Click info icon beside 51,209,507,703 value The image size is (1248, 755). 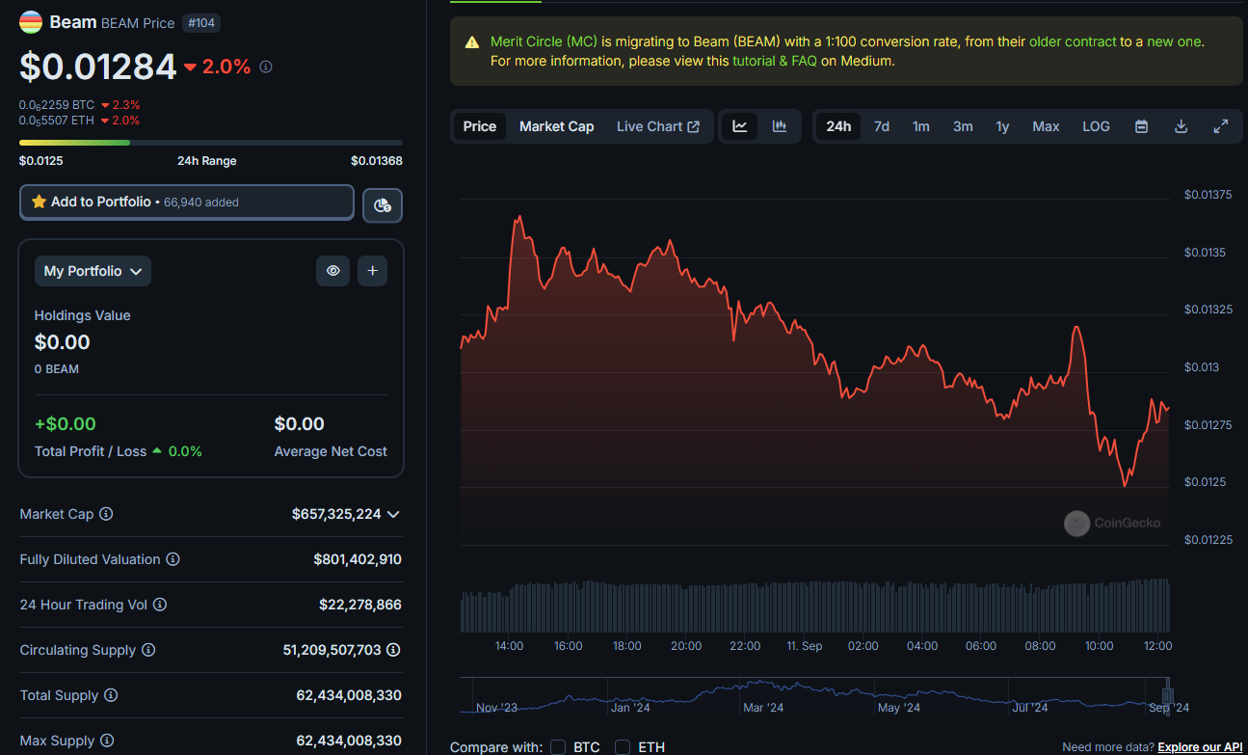(x=394, y=650)
